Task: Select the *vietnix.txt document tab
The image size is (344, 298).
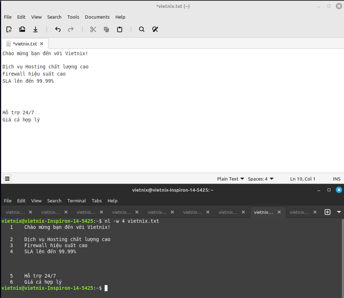Action: tap(25, 44)
